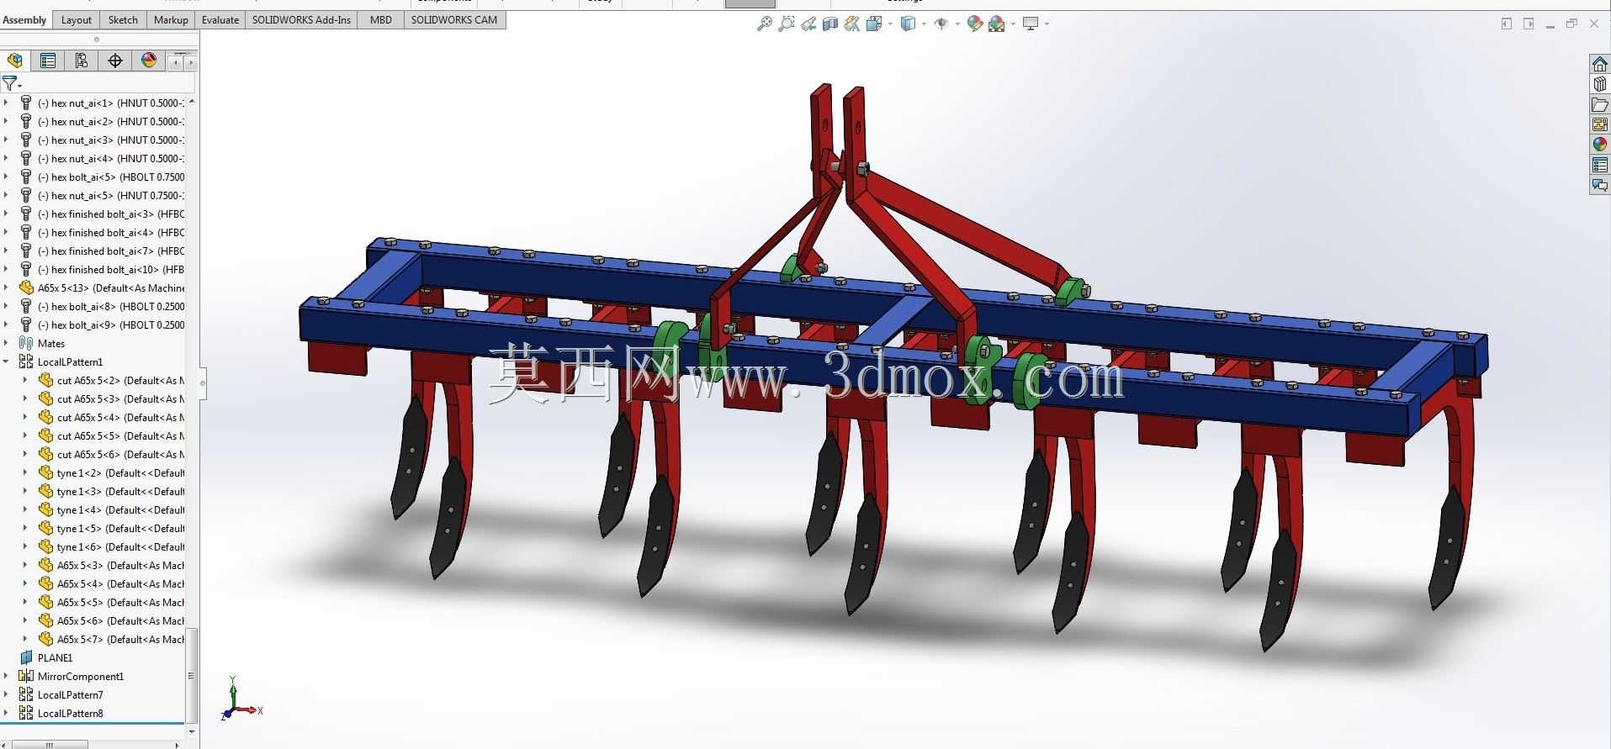The image size is (1611, 749).
Task: Switch to the Markup tab
Action: tap(171, 19)
